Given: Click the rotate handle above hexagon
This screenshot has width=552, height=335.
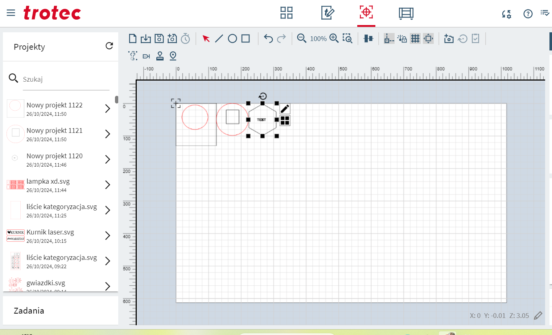Looking at the screenshot, I should coord(263,96).
